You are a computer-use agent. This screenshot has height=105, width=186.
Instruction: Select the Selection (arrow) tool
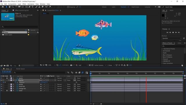pyautogui.click(x=6, y=7)
